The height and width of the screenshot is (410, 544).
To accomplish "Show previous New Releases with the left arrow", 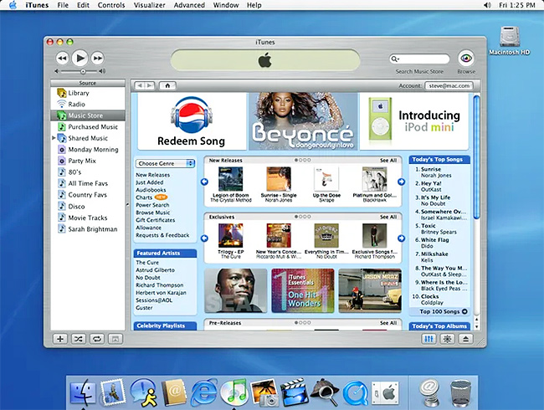I will [x=205, y=182].
